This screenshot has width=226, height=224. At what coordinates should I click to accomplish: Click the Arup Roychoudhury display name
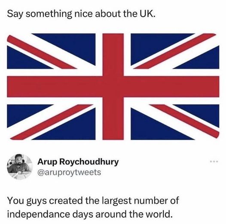(x=78, y=162)
